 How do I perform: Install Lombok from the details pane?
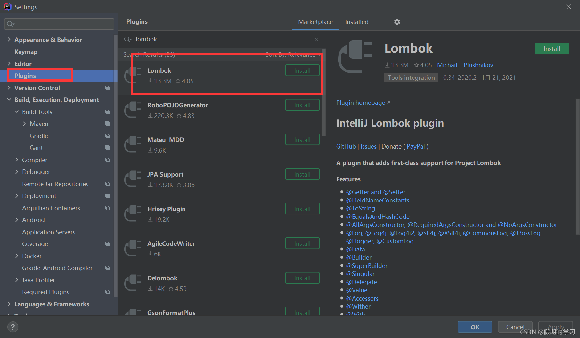click(552, 49)
